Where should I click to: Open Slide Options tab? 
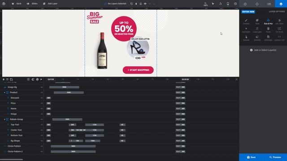(269, 4)
